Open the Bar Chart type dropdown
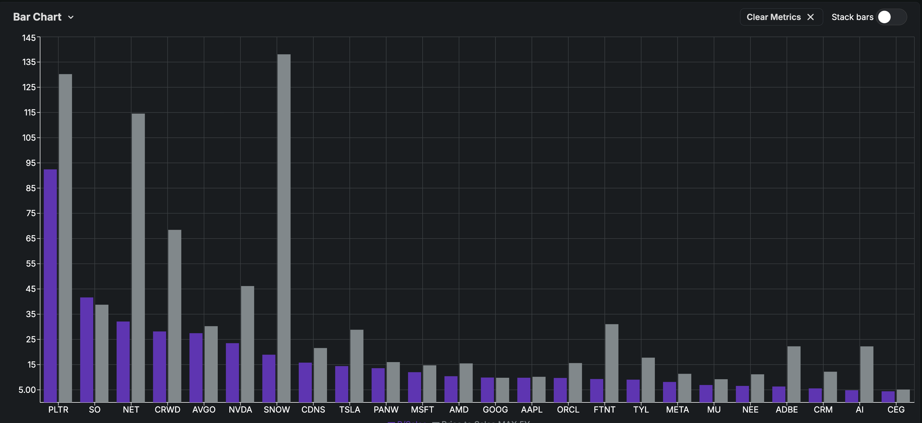This screenshot has height=423, width=922. pos(37,17)
